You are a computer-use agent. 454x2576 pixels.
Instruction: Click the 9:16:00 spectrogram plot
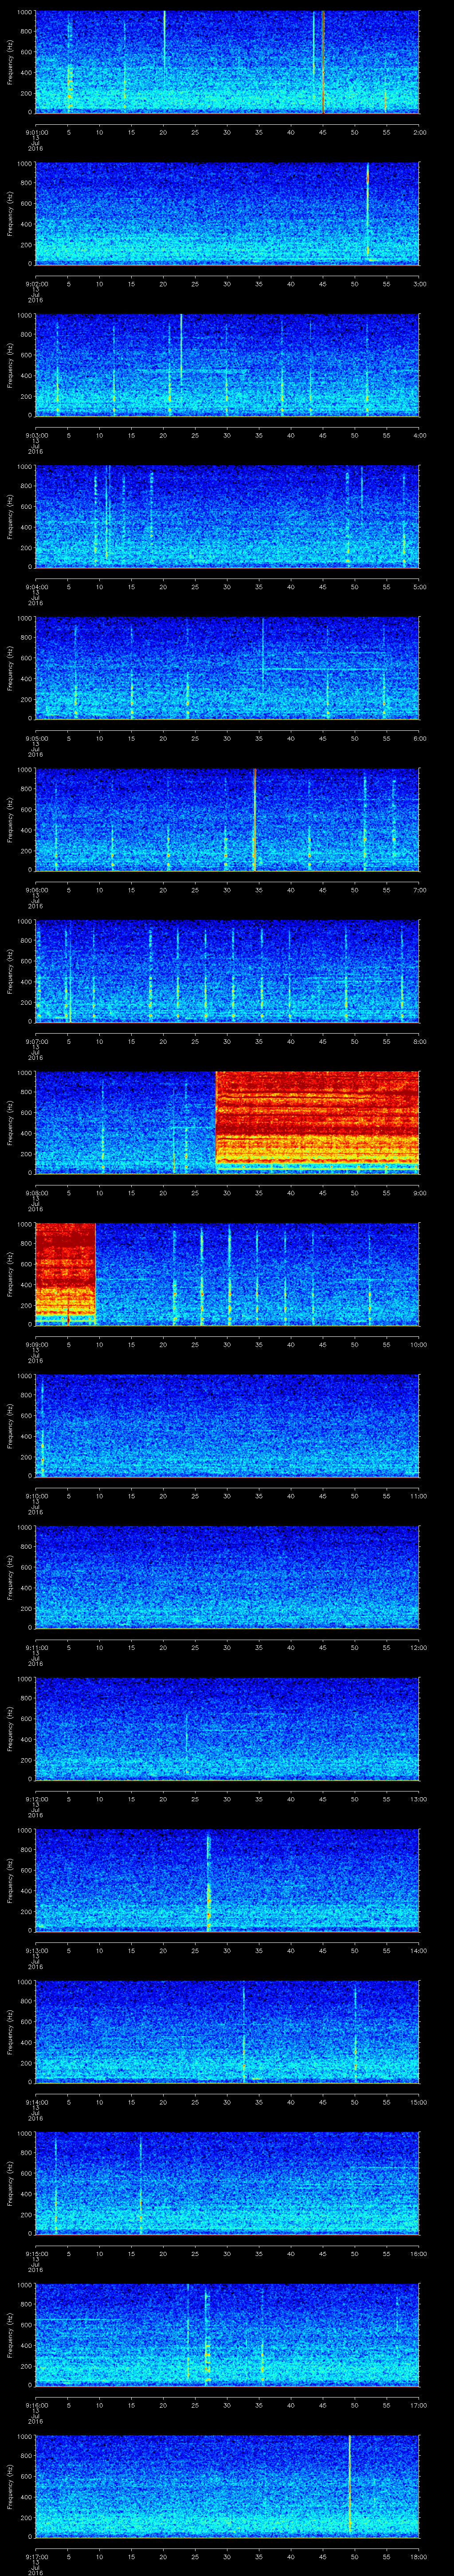tap(227, 2334)
